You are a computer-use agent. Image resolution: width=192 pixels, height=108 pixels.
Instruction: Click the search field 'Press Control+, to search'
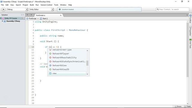(x=172, y=9)
